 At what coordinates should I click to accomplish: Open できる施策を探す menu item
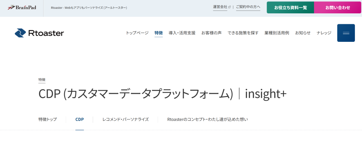coord(243,33)
